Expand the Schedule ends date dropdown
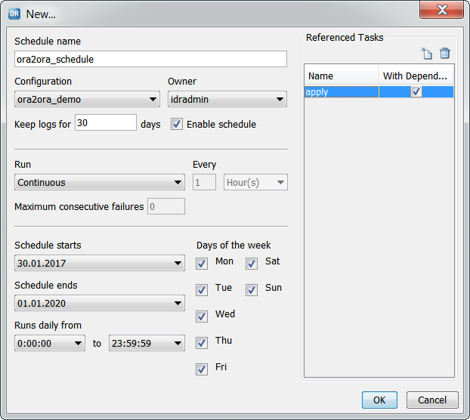 pos(99,303)
